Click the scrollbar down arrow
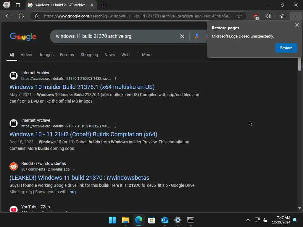 coord(299,208)
